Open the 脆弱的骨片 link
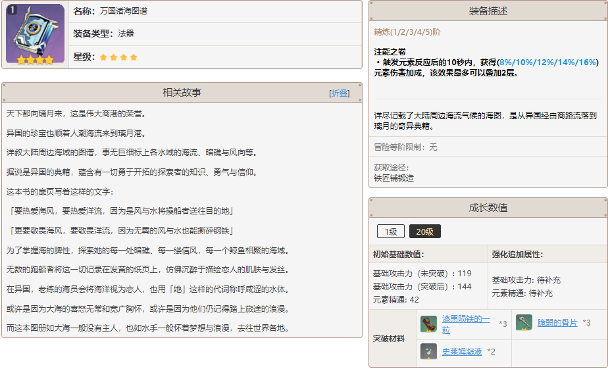The image size is (608, 369). click(557, 322)
